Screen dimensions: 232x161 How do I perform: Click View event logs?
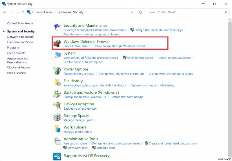click(77, 148)
